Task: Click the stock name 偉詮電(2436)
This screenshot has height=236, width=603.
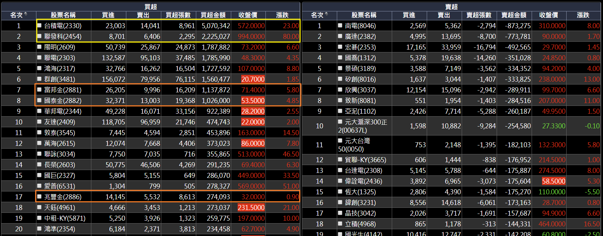Action: (364, 181)
